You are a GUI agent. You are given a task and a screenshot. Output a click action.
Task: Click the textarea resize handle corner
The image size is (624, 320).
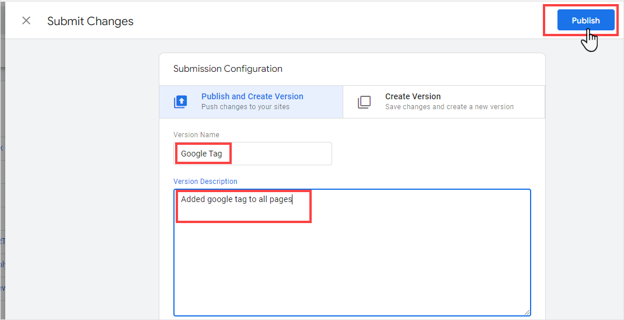coord(527,313)
